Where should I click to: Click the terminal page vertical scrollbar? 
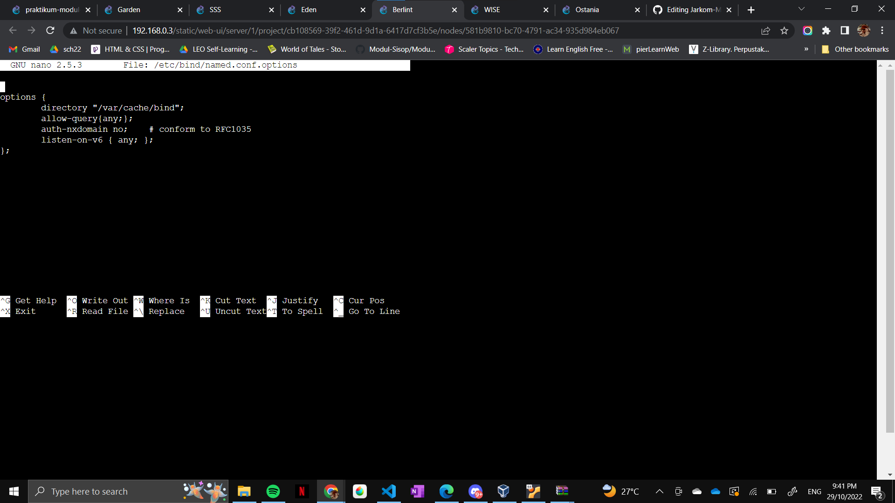click(890, 251)
